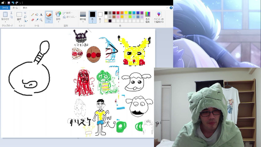Select the Fill with color bucket tool

[37, 15]
